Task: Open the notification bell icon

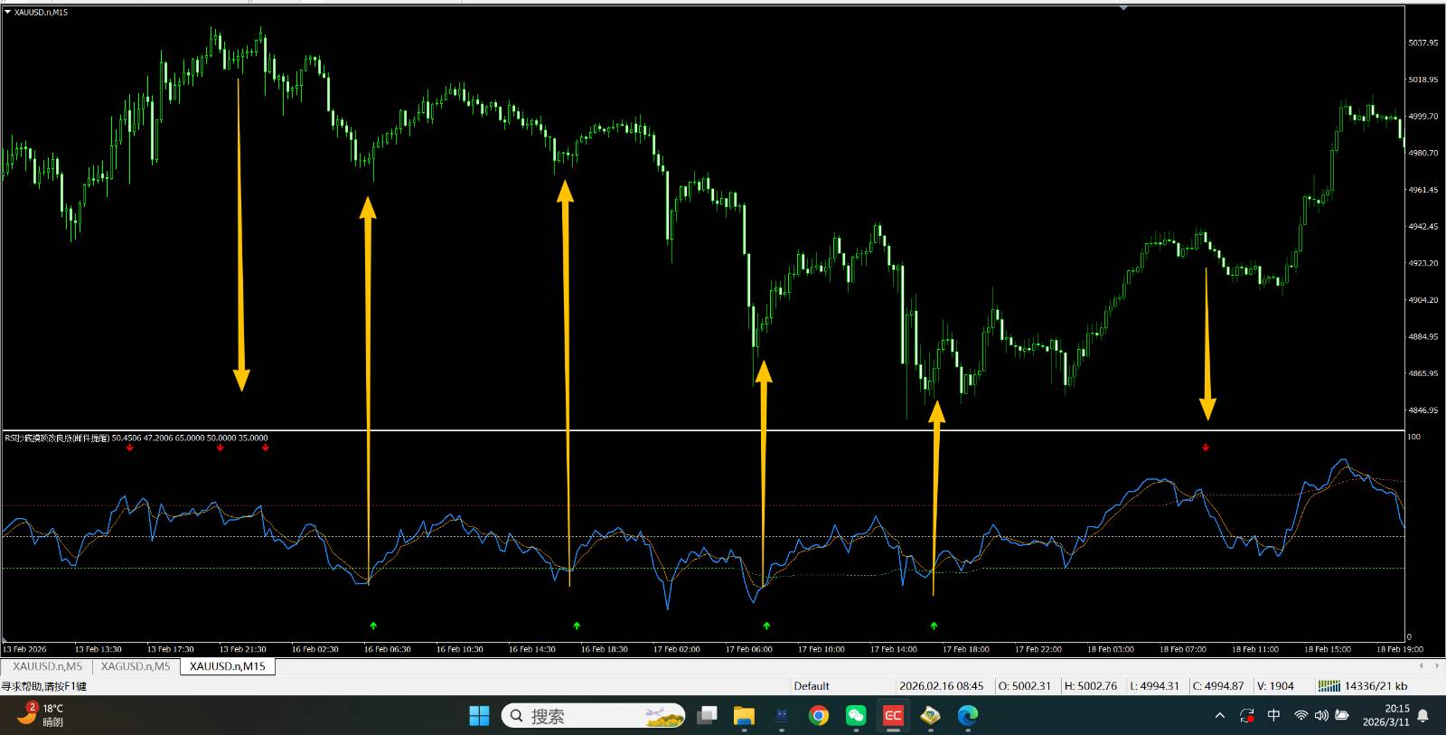Action: 1423,716
